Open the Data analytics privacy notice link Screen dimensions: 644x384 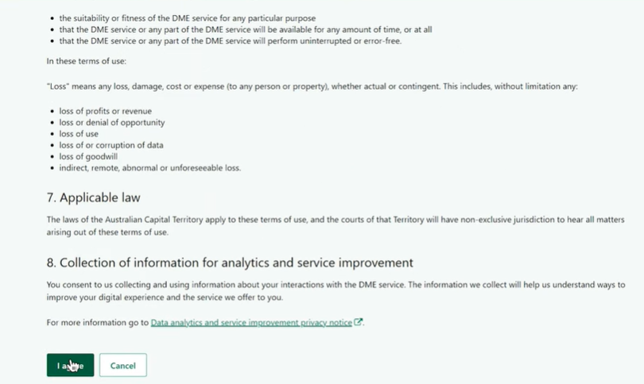[251, 323]
